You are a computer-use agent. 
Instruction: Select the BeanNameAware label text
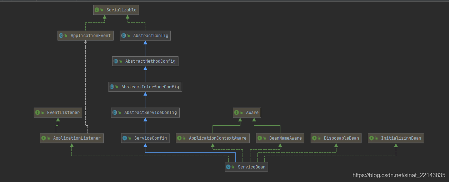(x=285, y=138)
